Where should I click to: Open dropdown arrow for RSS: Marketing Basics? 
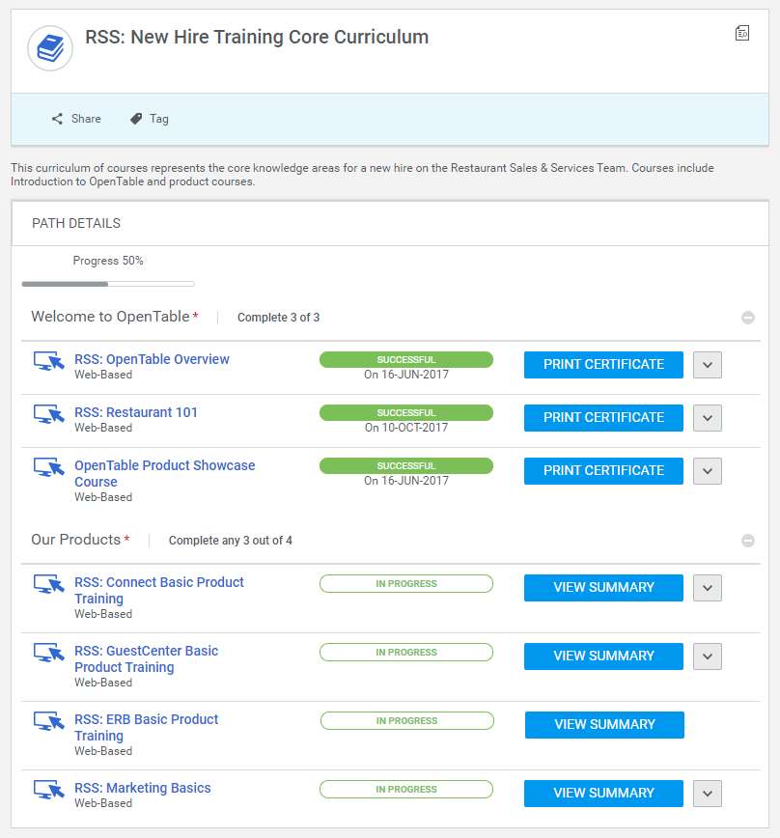click(708, 794)
